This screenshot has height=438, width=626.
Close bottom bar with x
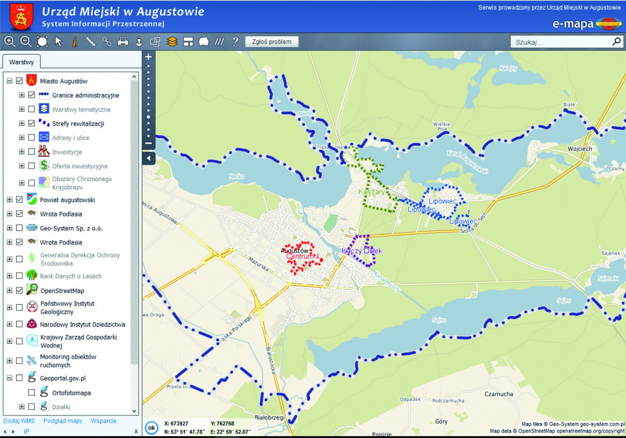tap(136, 432)
